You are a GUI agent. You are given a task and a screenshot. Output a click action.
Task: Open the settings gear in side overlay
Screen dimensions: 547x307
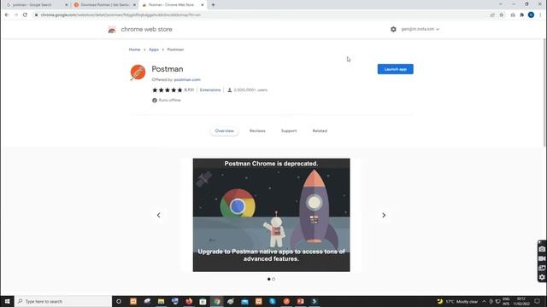tap(542, 277)
